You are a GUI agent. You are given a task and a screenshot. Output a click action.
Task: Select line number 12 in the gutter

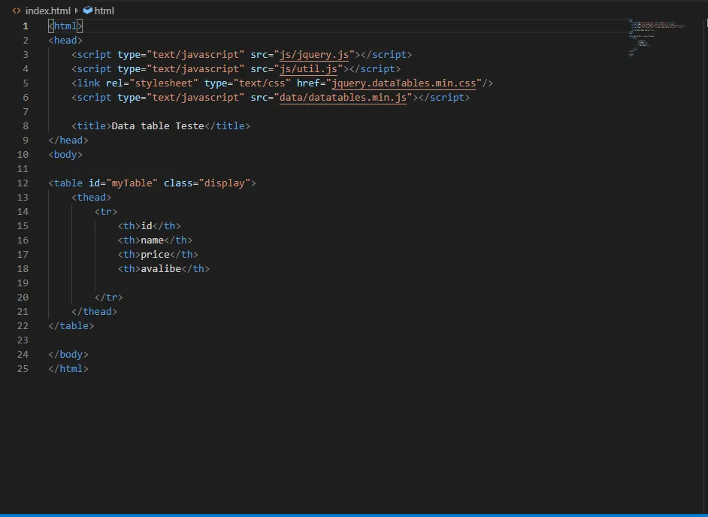click(23, 183)
